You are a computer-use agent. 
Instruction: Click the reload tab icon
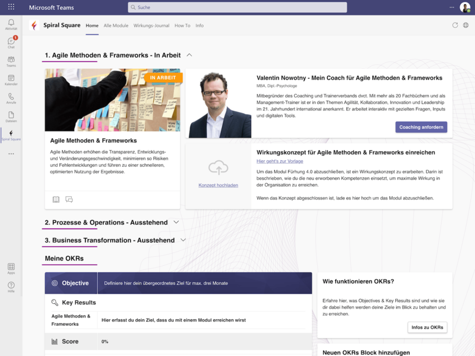click(x=455, y=26)
